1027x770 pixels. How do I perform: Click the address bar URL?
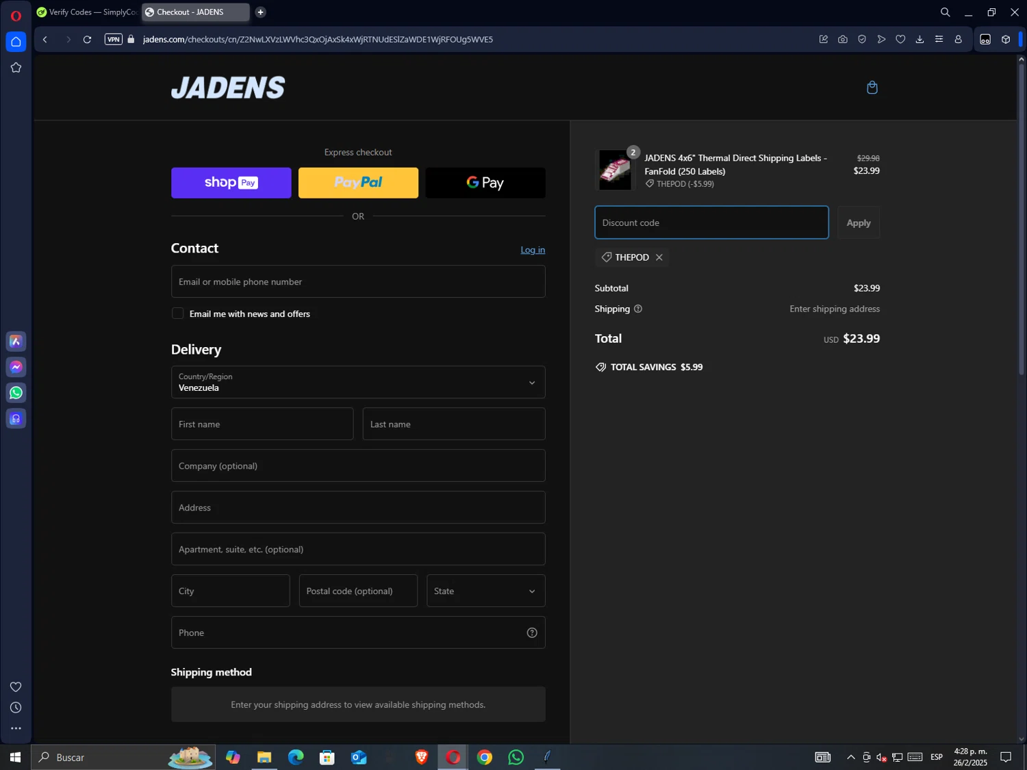click(318, 40)
